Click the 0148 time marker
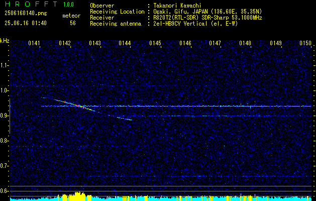The width and height of the screenshot is (316, 201). pyautogui.click(x=245, y=43)
